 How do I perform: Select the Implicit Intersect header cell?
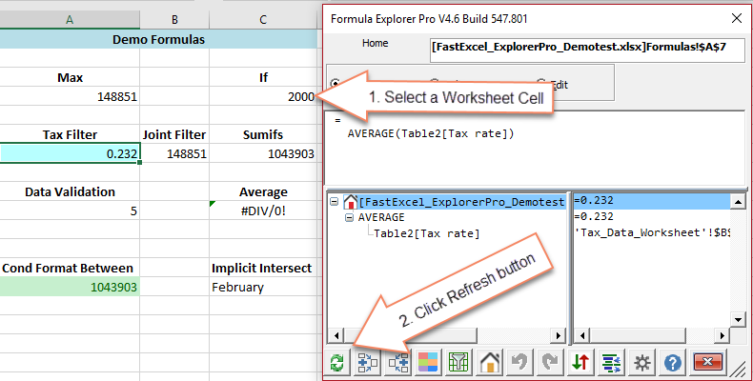(x=263, y=268)
